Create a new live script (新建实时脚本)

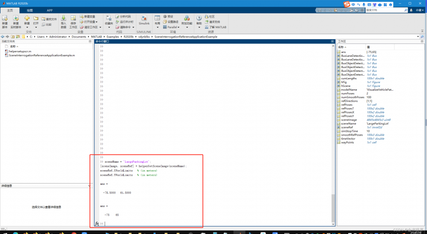tap(16, 22)
